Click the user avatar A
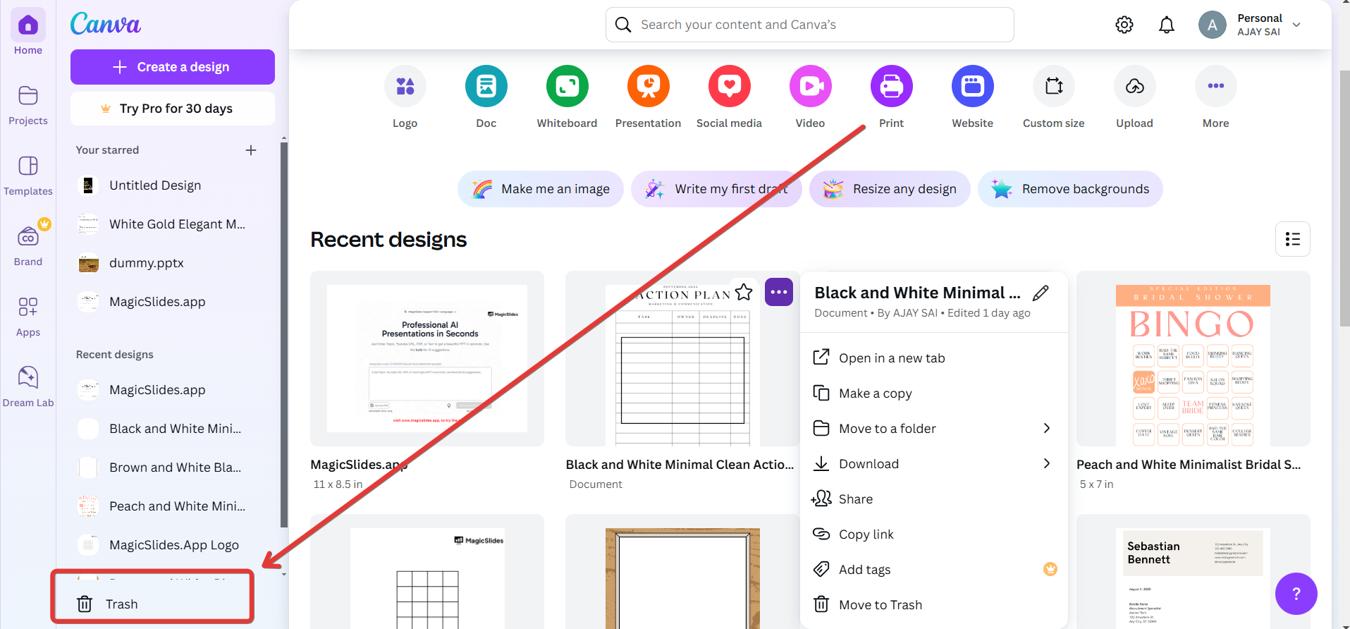This screenshot has height=629, width=1350. tap(1212, 25)
